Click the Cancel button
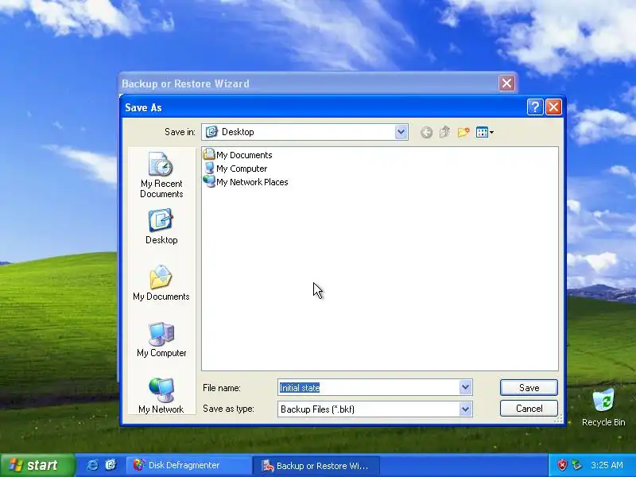 click(x=529, y=409)
